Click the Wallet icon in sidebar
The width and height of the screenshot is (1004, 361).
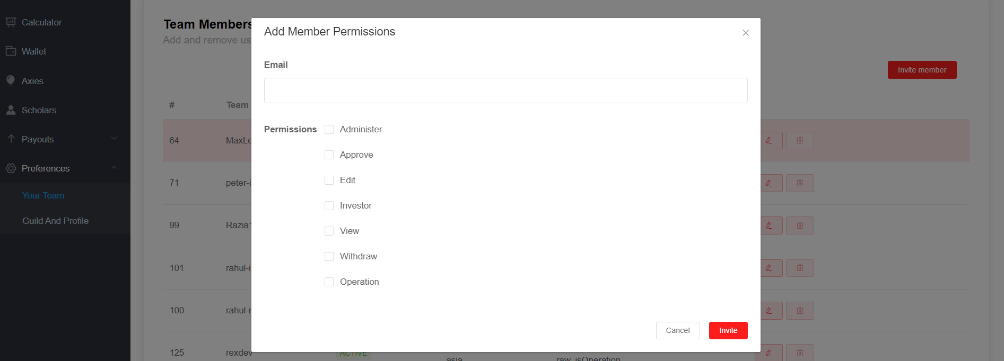11,51
